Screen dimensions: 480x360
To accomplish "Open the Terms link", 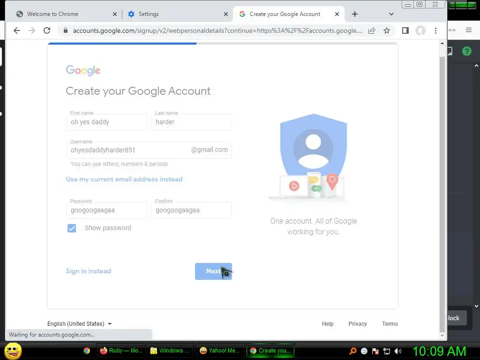I will click(390, 323).
